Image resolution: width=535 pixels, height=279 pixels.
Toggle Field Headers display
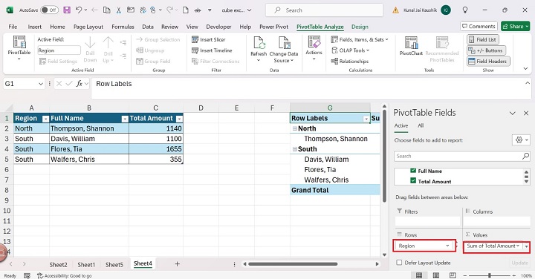488,62
